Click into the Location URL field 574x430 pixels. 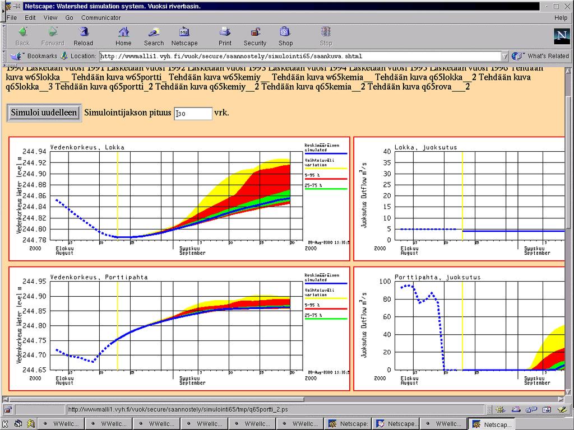pos(300,57)
